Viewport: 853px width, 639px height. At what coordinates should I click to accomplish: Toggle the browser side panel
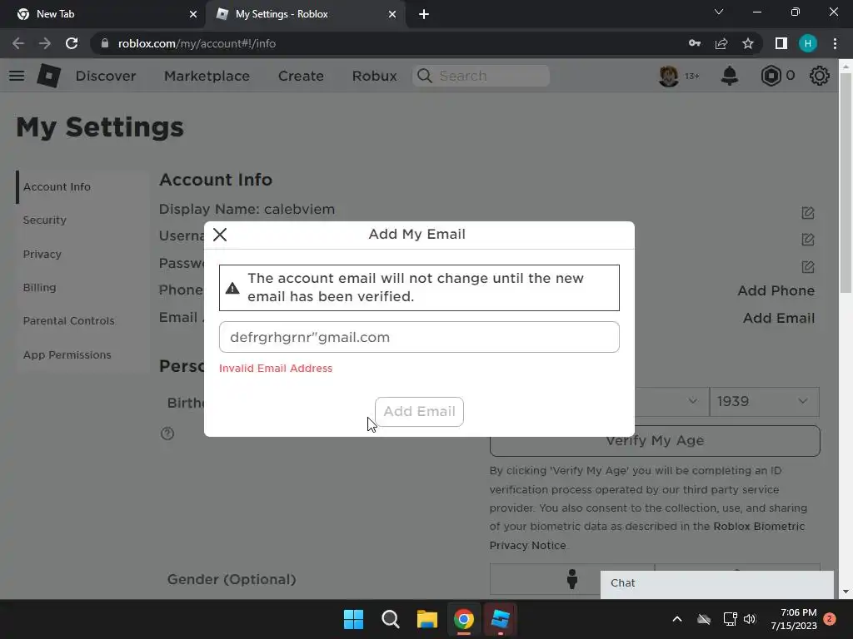click(781, 43)
